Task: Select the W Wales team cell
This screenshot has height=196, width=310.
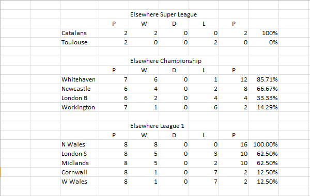Action: (80, 182)
